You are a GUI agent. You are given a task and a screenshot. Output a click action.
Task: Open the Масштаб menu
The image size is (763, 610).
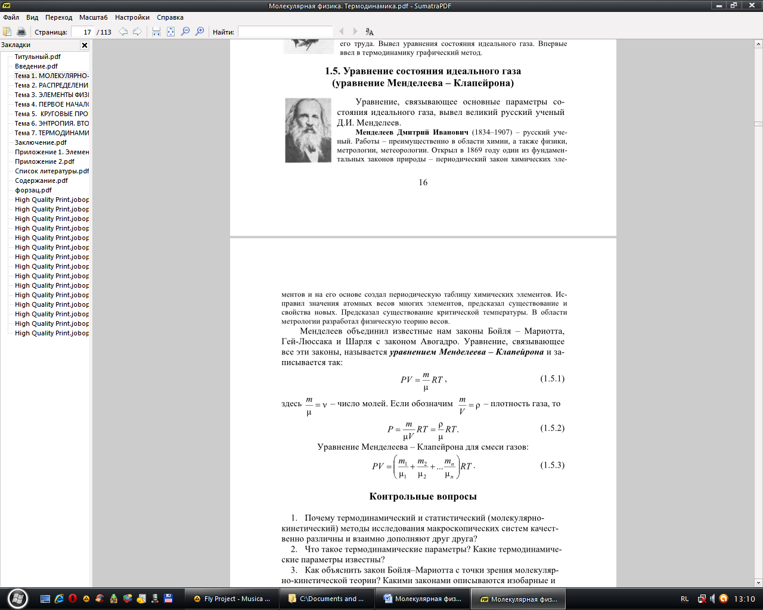pos(94,17)
